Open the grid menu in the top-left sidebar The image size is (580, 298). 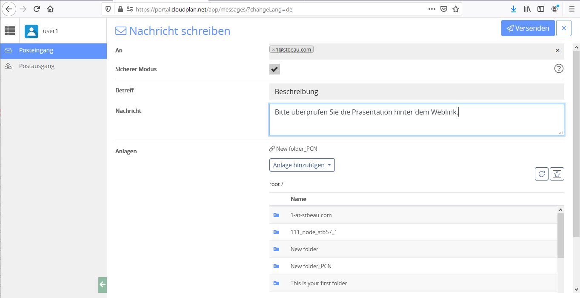click(9, 30)
